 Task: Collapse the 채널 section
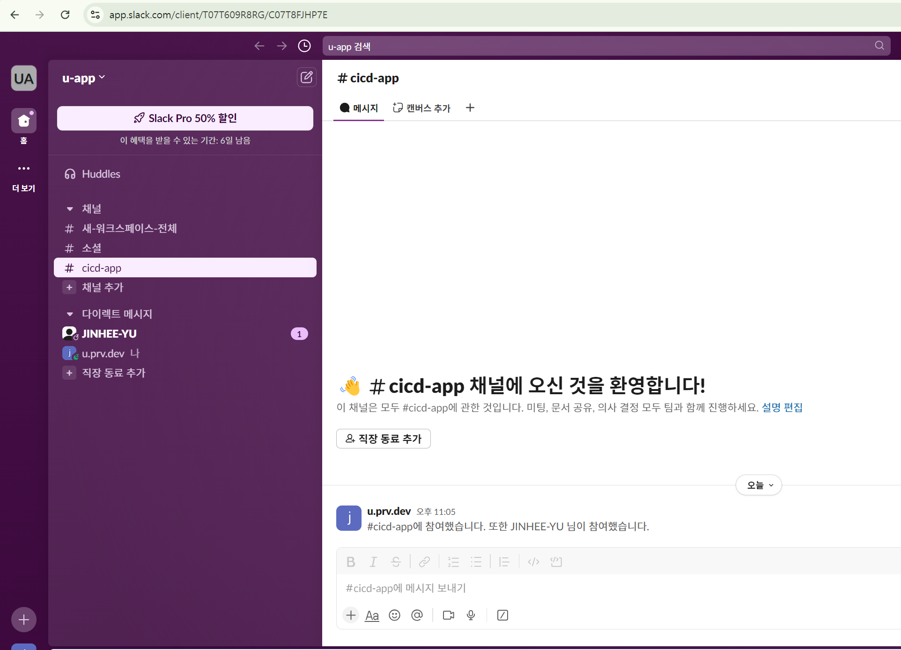pyautogui.click(x=70, y=209)
